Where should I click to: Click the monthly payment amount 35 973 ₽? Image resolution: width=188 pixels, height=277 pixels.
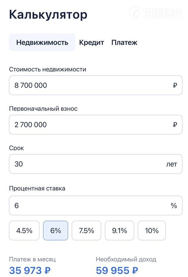(30, 270)
